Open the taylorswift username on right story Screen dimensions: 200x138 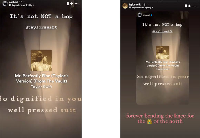click(x=135, y=4)
